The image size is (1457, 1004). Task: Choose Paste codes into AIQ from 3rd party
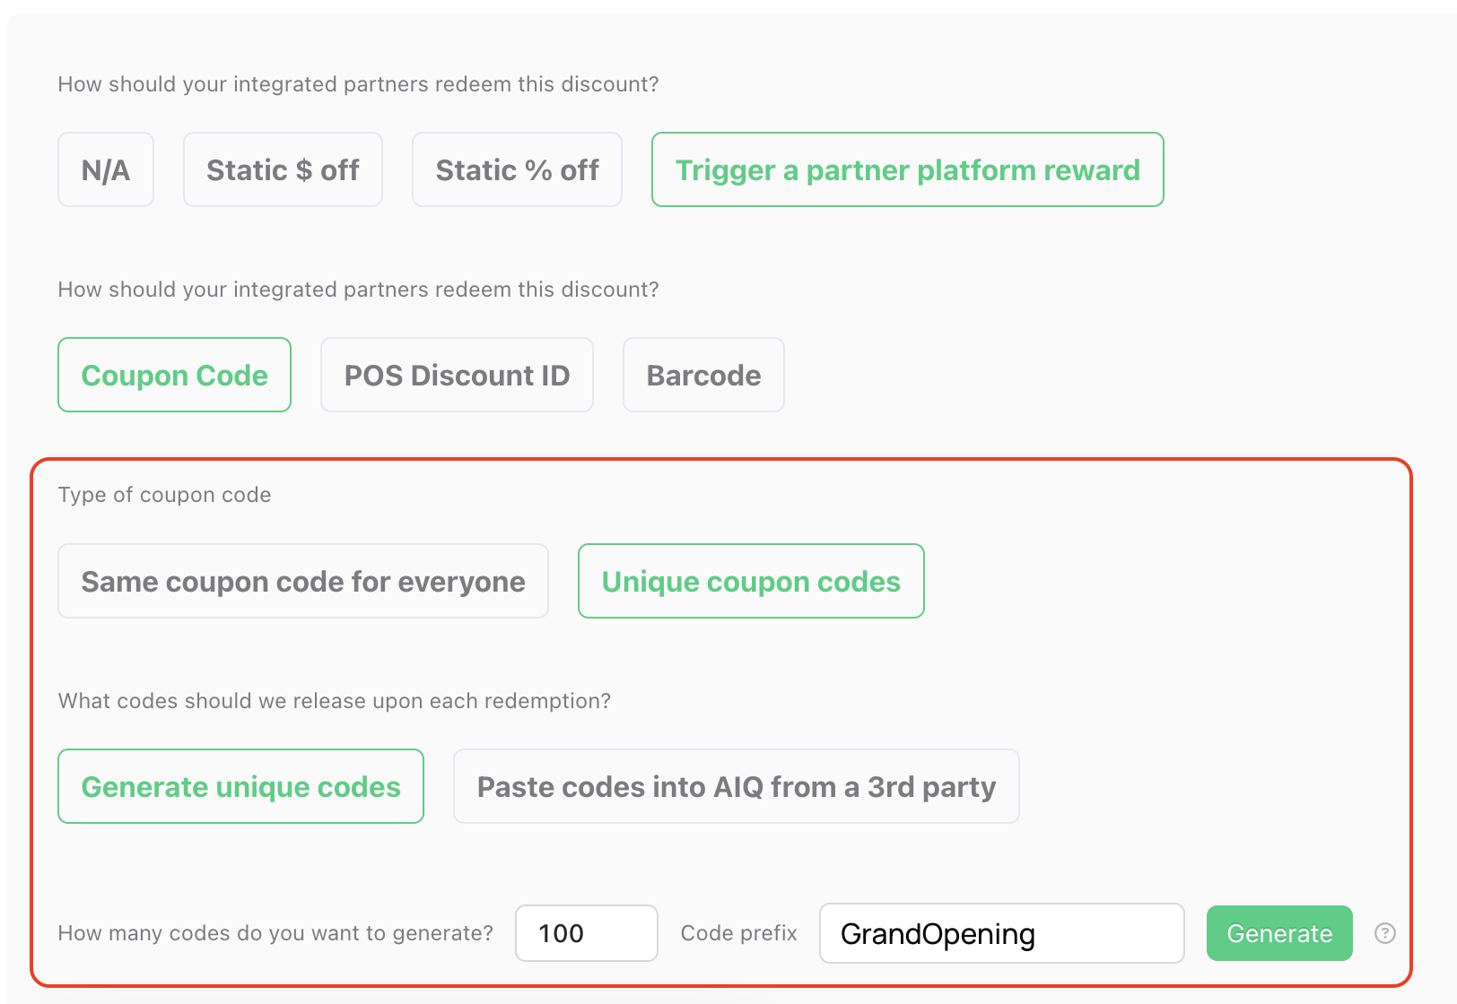coord(737,786)
